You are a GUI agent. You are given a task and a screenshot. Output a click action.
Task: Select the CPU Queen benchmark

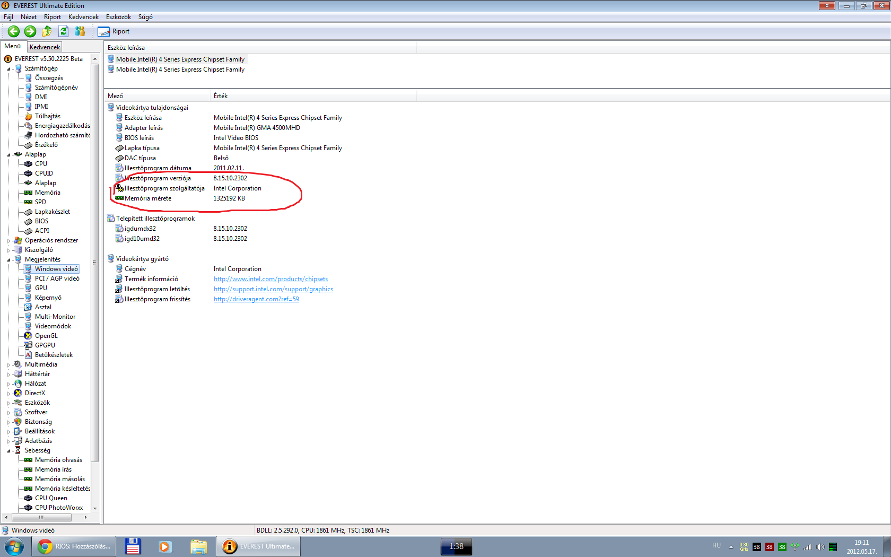[x=51, y=498]
